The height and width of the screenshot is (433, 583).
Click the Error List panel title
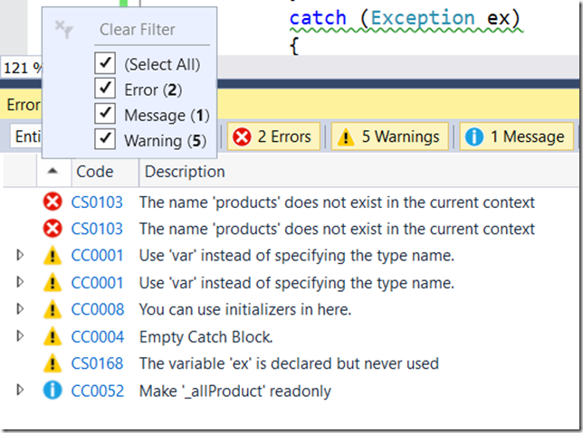[24, 105]
